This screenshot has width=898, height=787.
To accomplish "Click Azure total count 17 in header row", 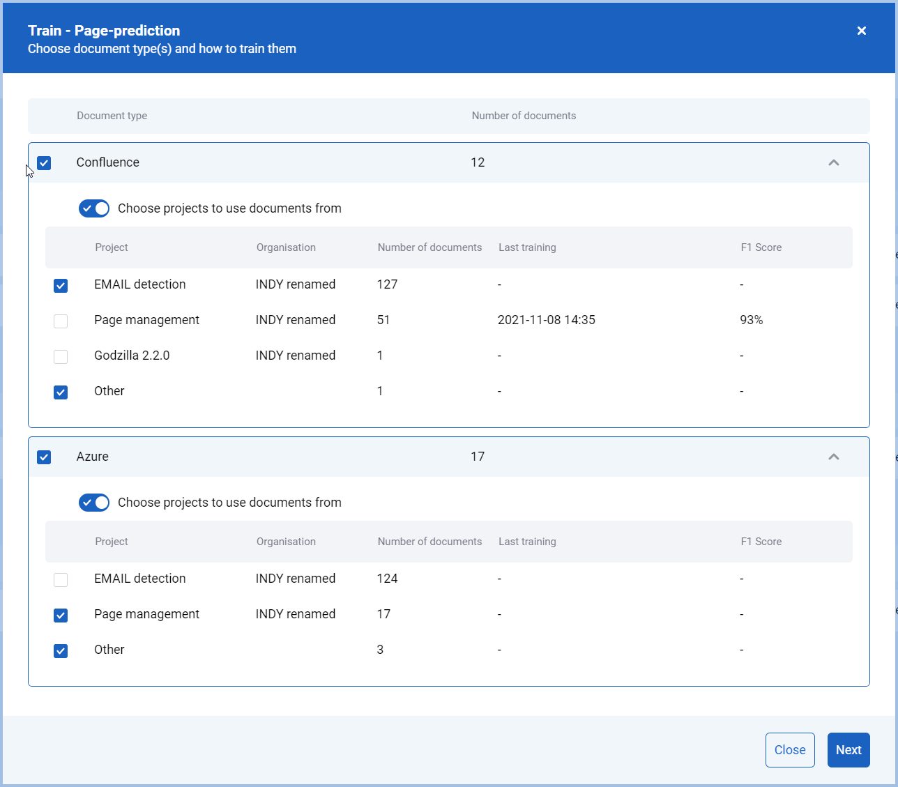I will point(478,457).
